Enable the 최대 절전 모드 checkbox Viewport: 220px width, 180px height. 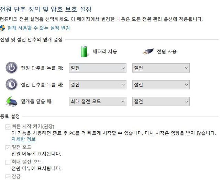8,162
